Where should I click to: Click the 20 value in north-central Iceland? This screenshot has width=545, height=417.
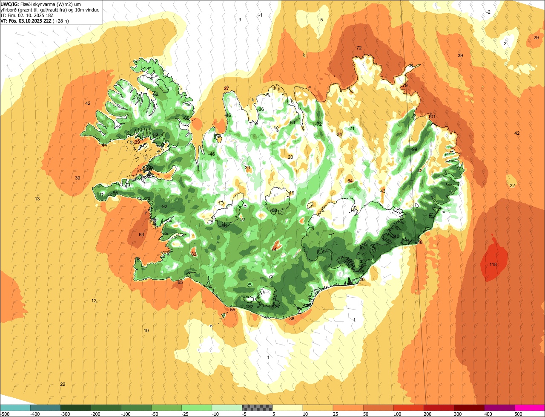[x=290, y=157]
